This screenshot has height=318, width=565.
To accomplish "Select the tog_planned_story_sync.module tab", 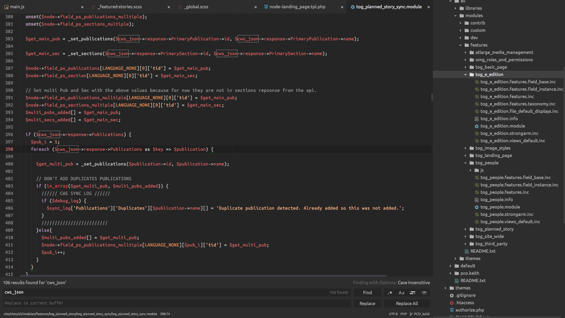I will coord(388,6).
